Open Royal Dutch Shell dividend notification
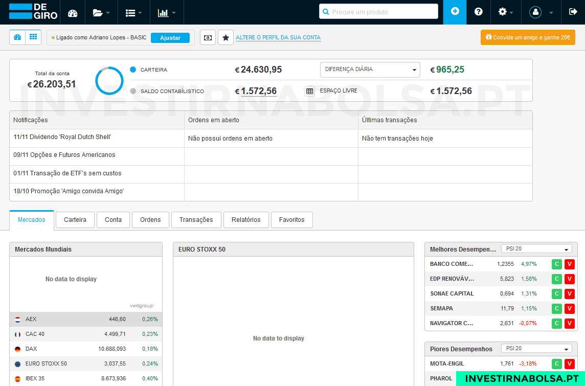The height and width of the screenshot is (386, 585). pos(62,137)
